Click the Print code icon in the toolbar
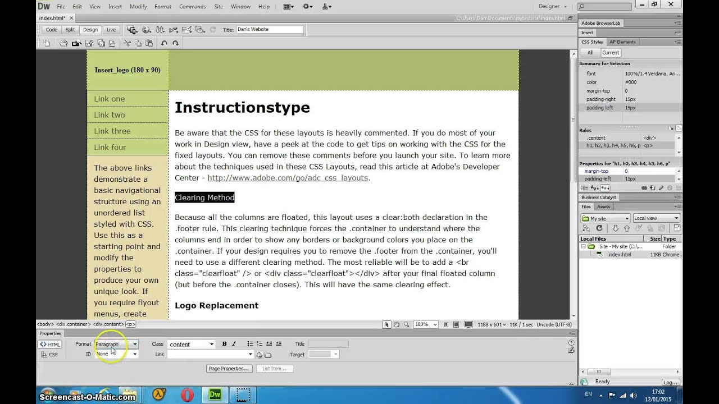The height and width of the screenshot is (404, 719). [x=112, y=43]
